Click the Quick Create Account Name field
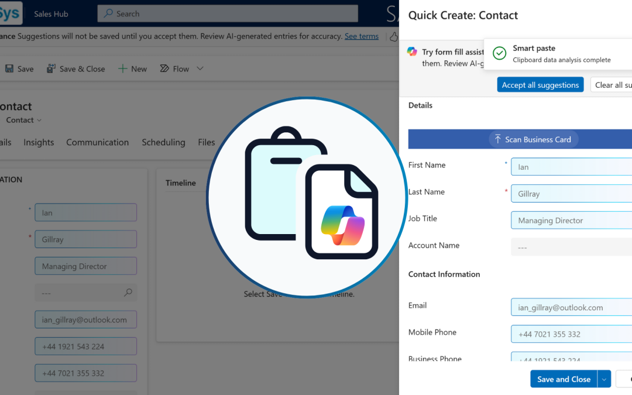This screenshot has width=632, height=395. pyautogui.click(x=572, y=247)
